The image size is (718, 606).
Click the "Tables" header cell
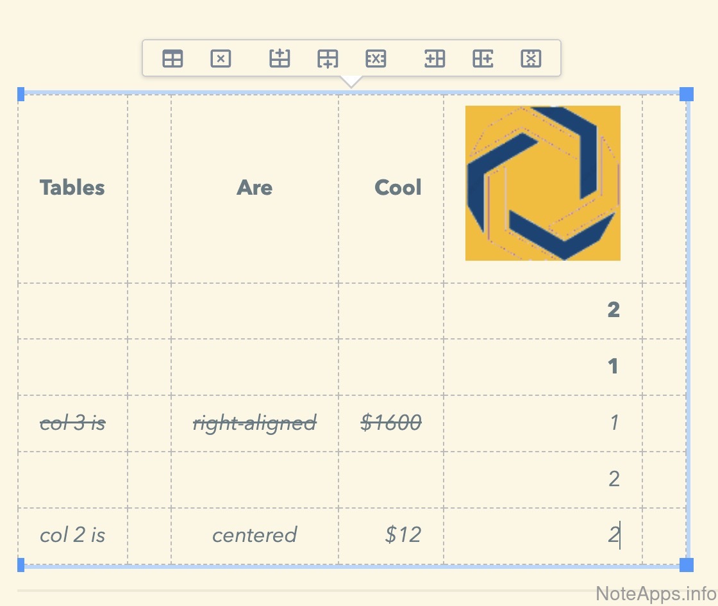pos(72,188)
